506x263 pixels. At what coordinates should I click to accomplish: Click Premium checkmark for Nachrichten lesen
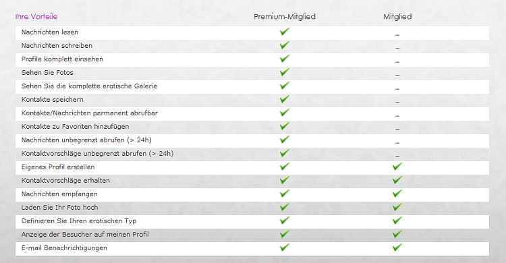pos(285,32)
